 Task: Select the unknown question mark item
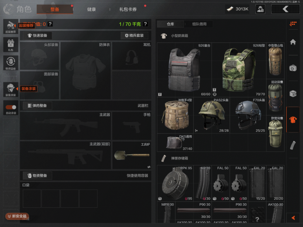point(257,212)
